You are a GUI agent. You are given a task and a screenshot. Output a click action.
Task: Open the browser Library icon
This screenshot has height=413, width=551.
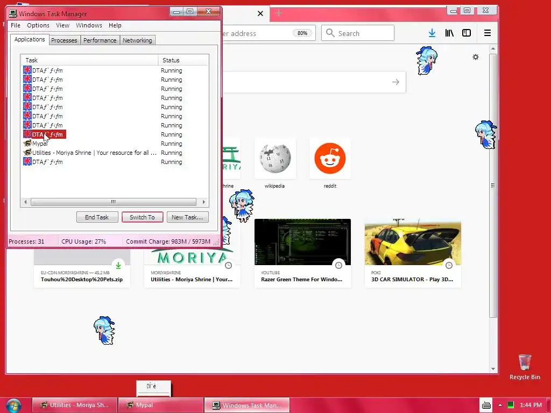coord(449,33)
